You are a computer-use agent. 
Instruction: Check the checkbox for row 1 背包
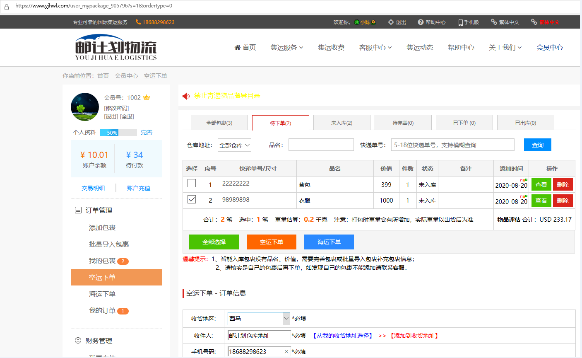192,183
